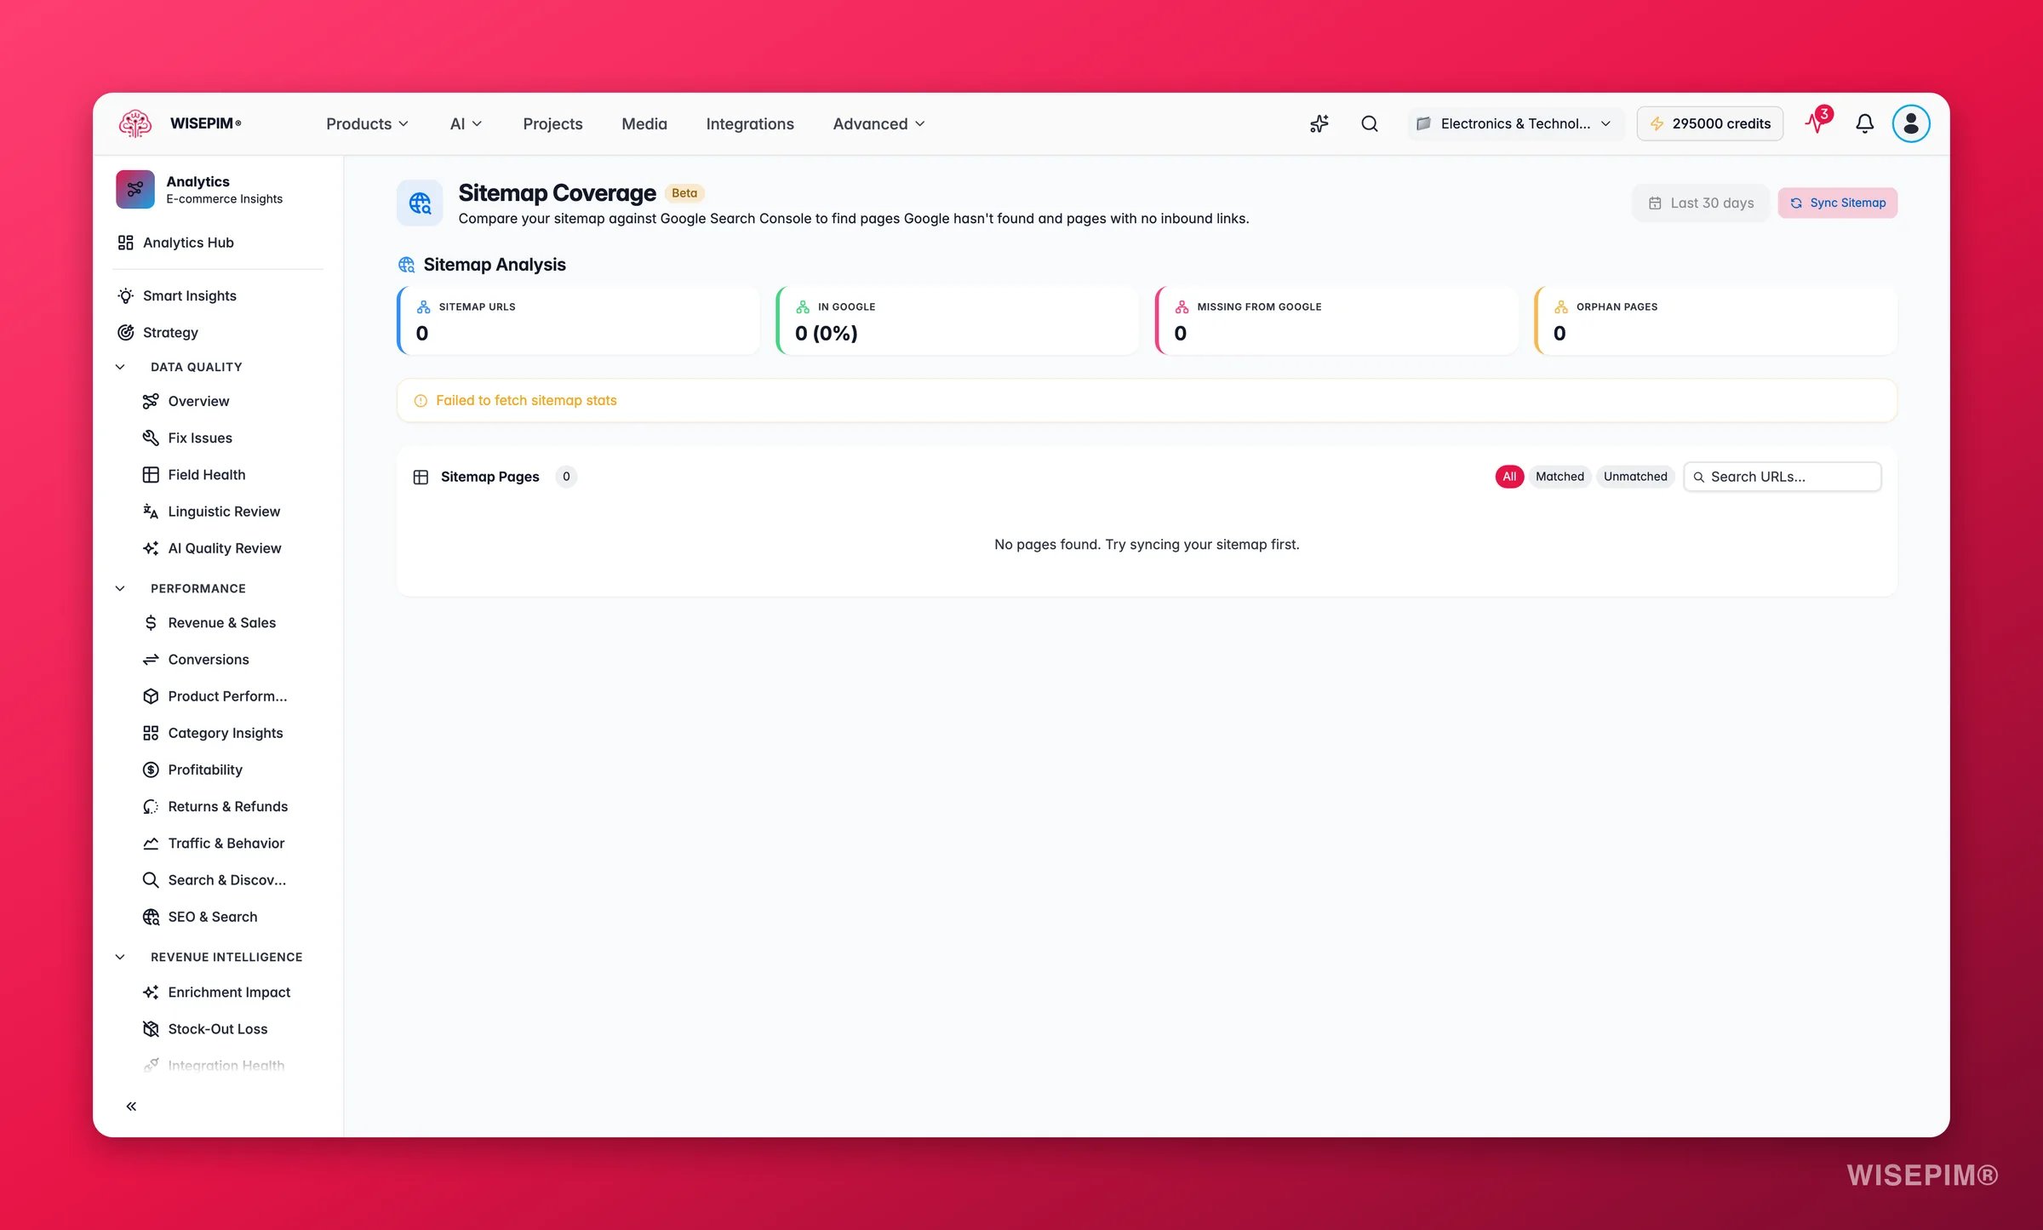Click the Analytics module gradient icon
Viewport: 2043px width, 1230px height.
coord(134,189)
